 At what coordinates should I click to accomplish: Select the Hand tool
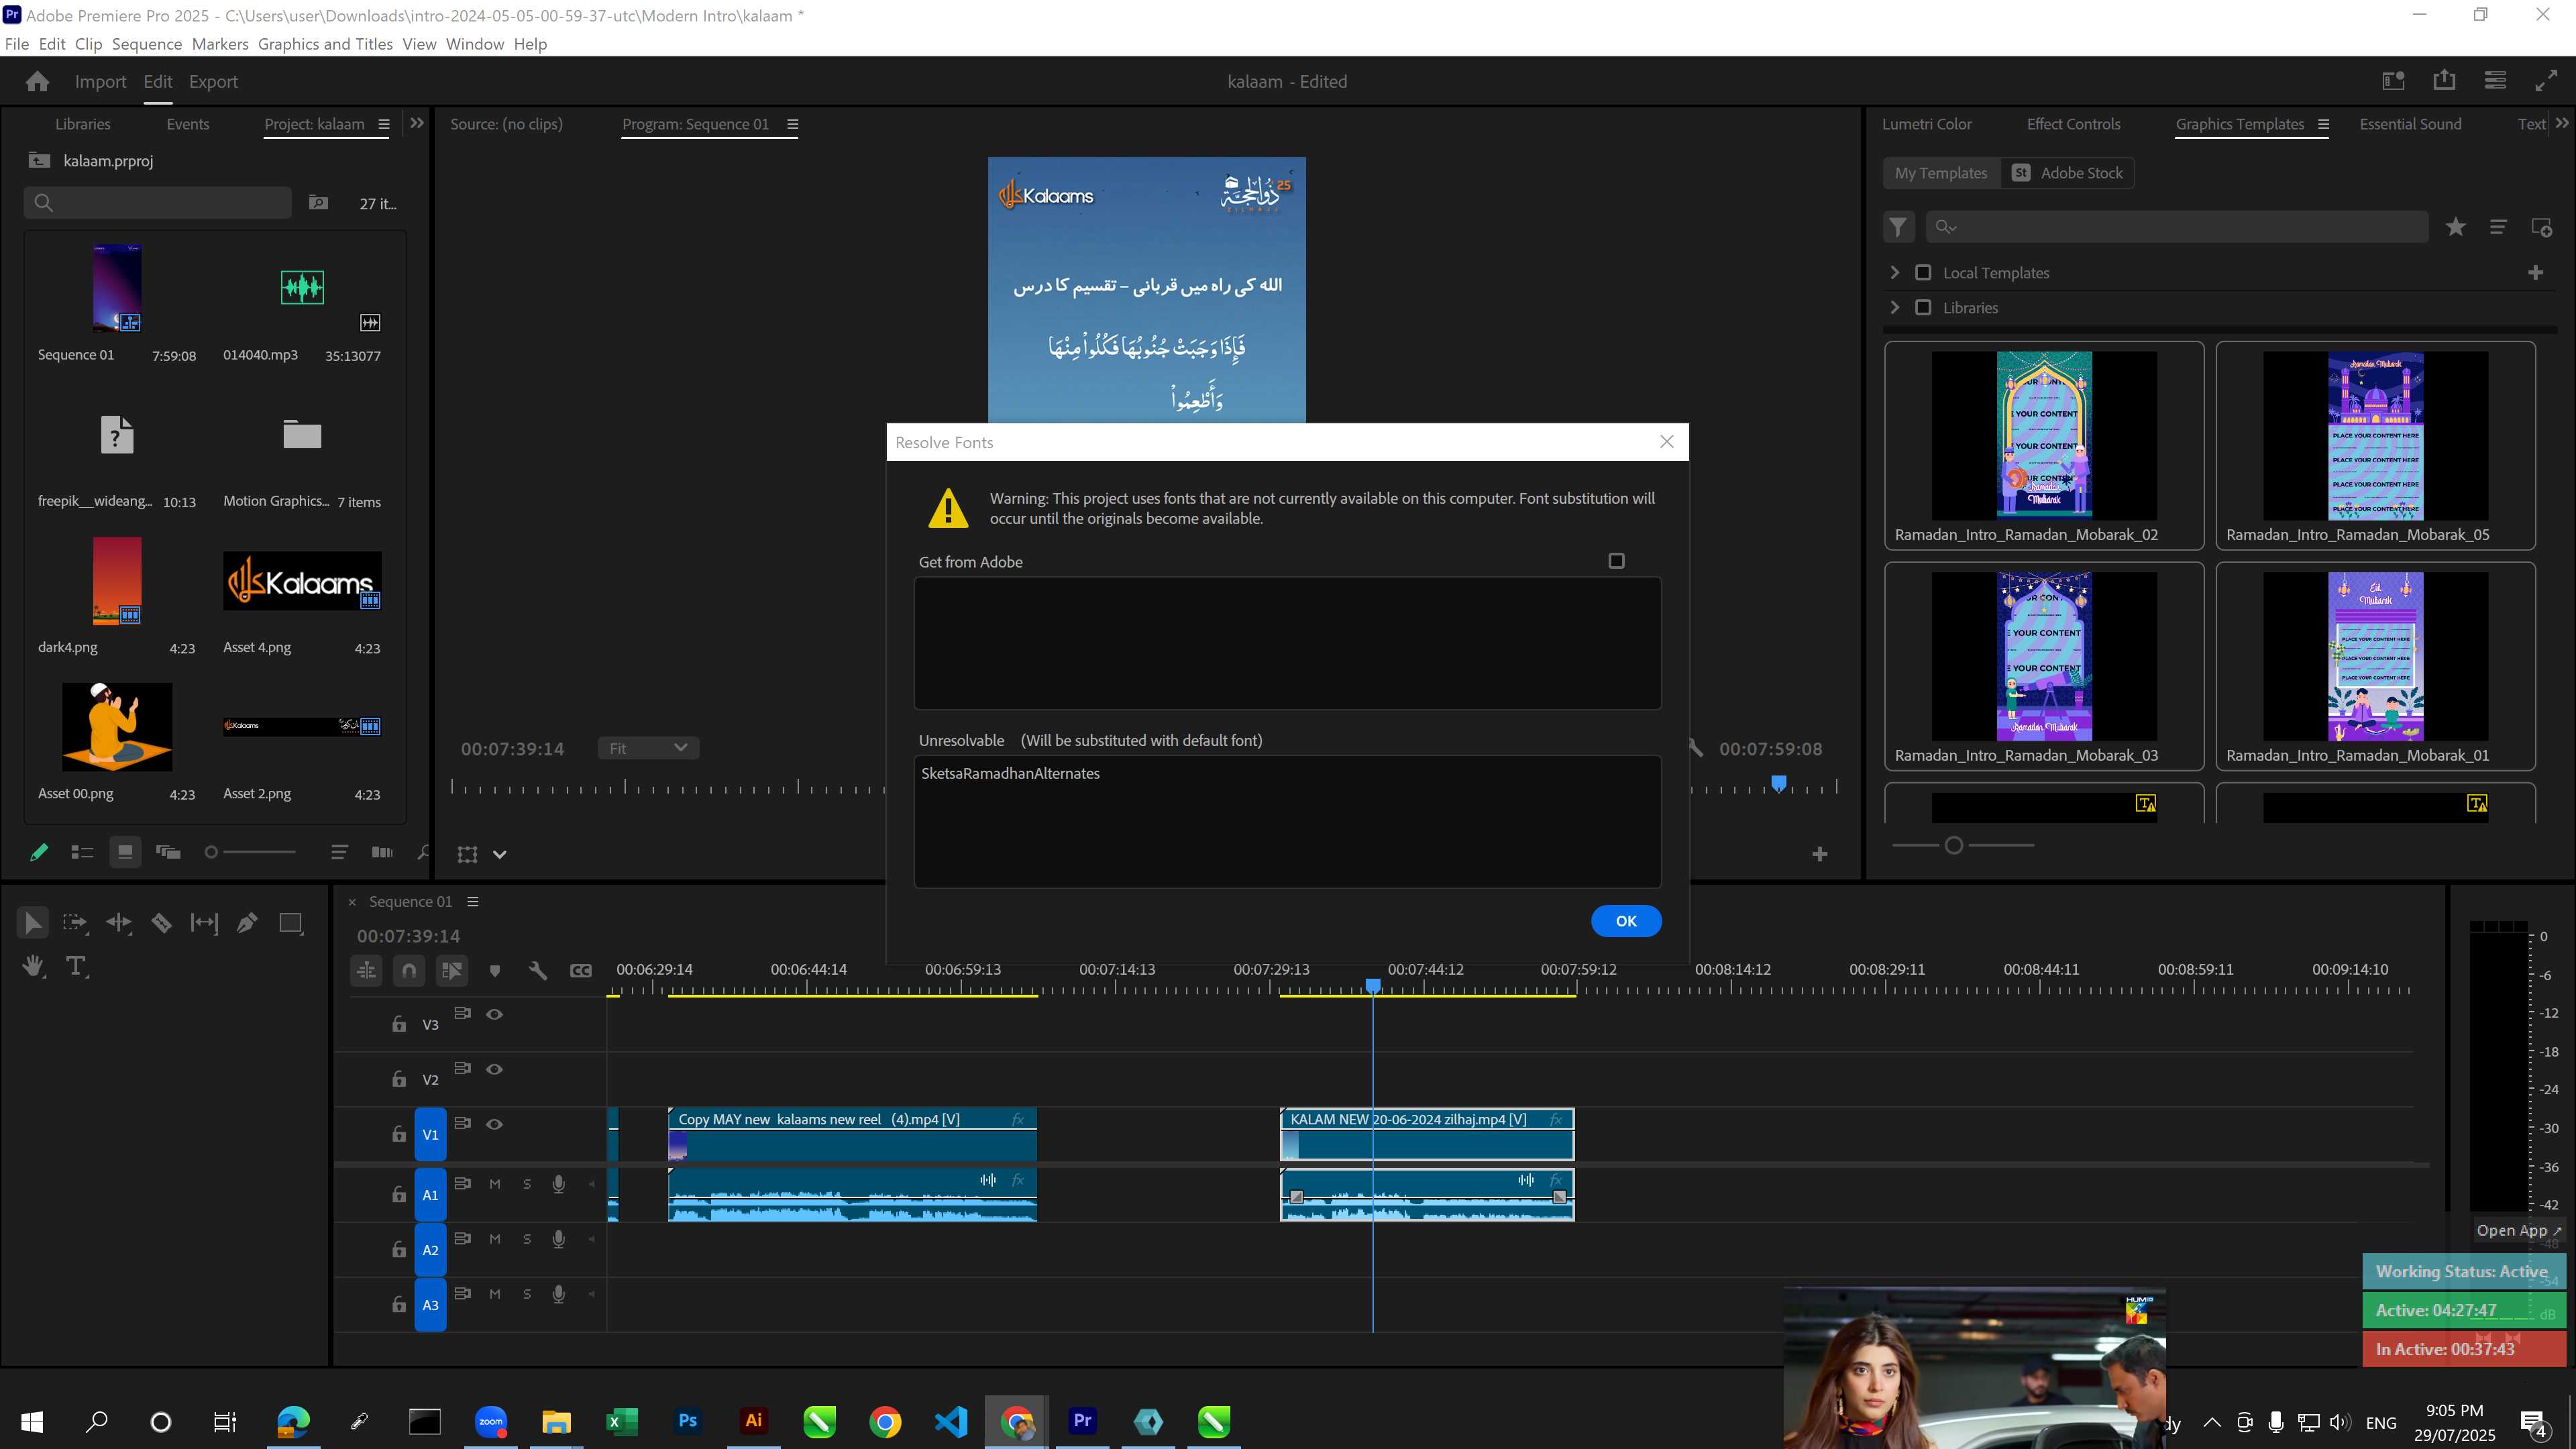coord(33,966)
